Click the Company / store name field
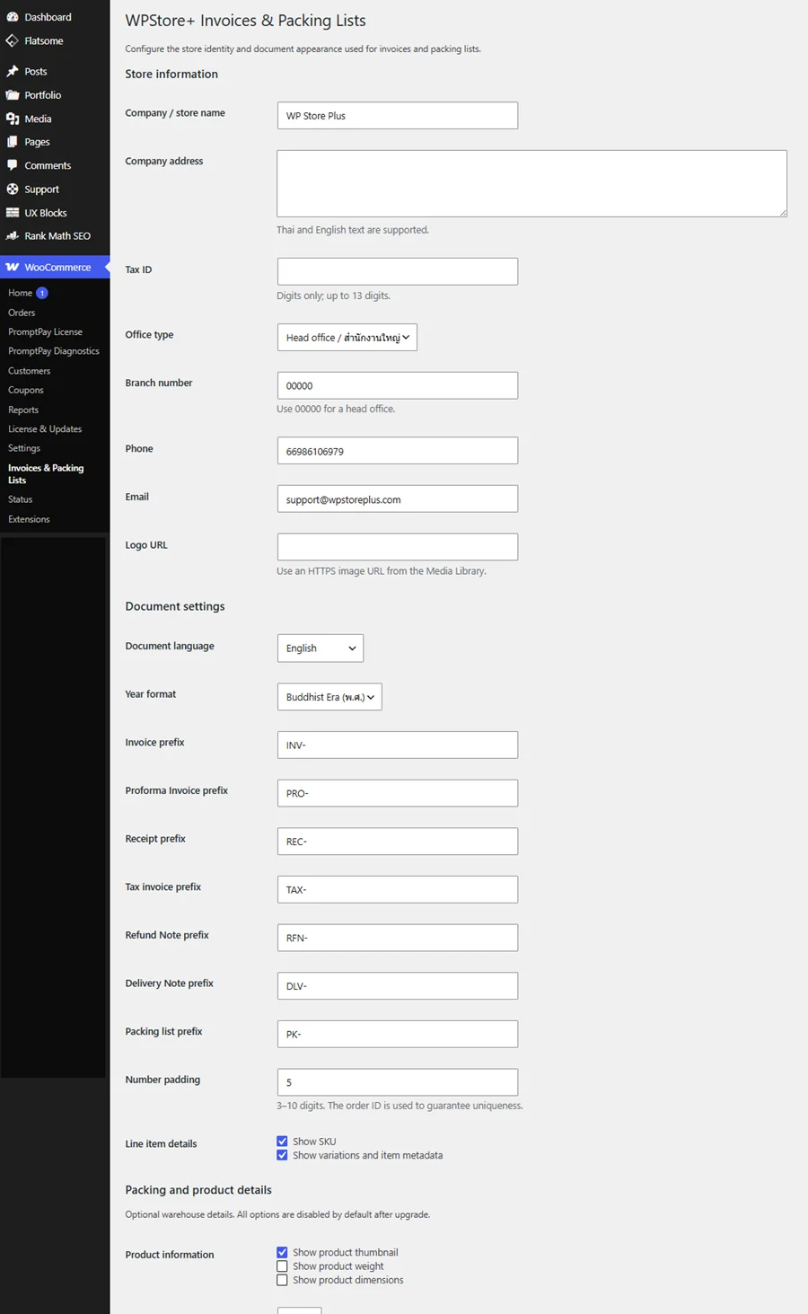Image resolution: width=808 pixels, height=1314 pixels. pyautogui.click(x=398, y=116)
